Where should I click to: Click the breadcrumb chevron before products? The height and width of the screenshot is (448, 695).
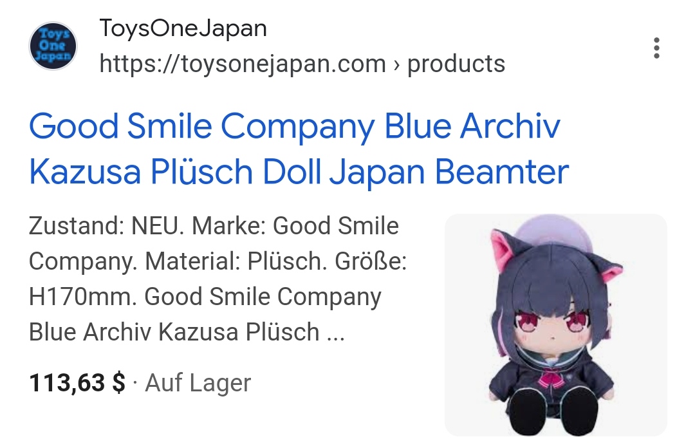coord(396,65)
